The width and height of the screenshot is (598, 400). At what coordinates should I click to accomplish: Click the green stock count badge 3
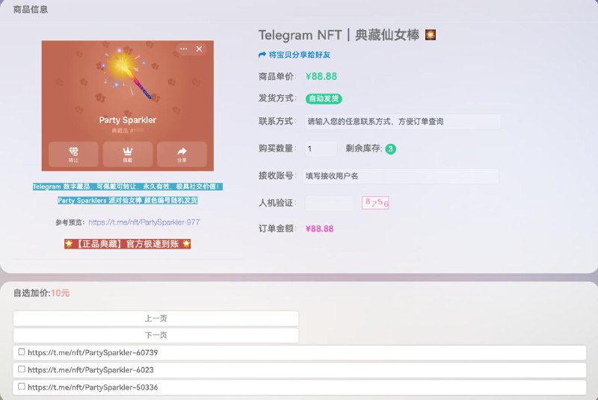(390, 149)
